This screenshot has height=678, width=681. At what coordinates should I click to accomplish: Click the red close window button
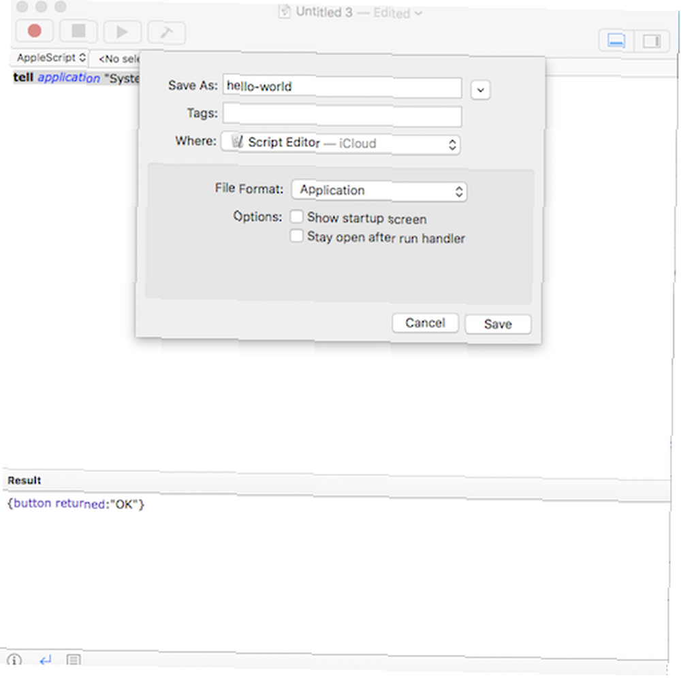(22, 7)
